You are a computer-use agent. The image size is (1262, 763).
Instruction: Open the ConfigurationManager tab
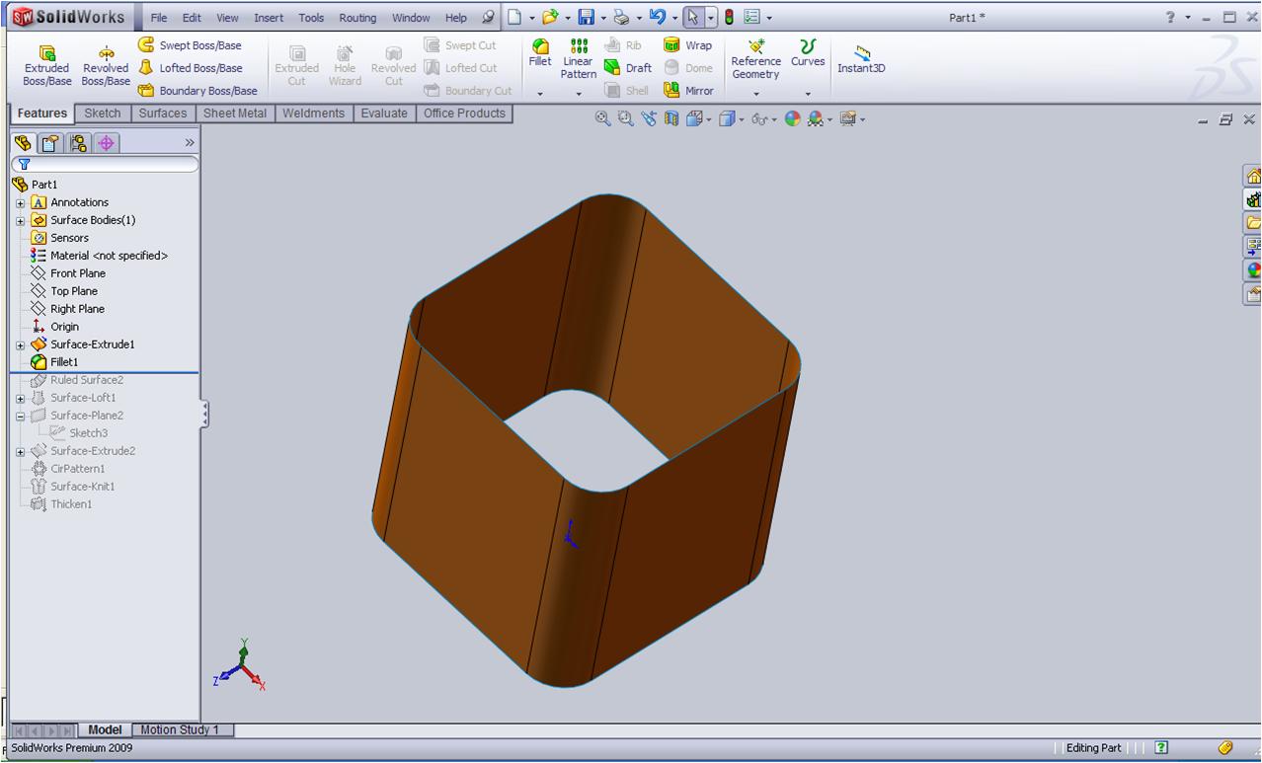[x=79, y=143]
